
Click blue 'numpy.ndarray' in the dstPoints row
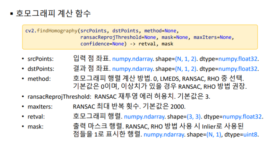click(x=132, y=69)
